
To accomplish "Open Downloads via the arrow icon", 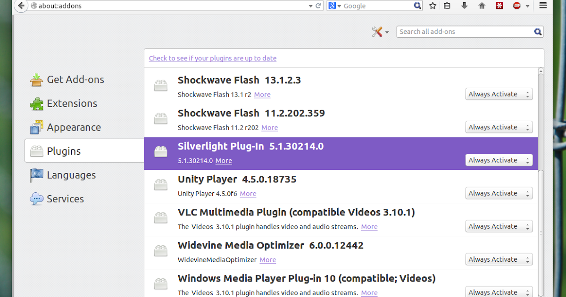I will [464, 6].
